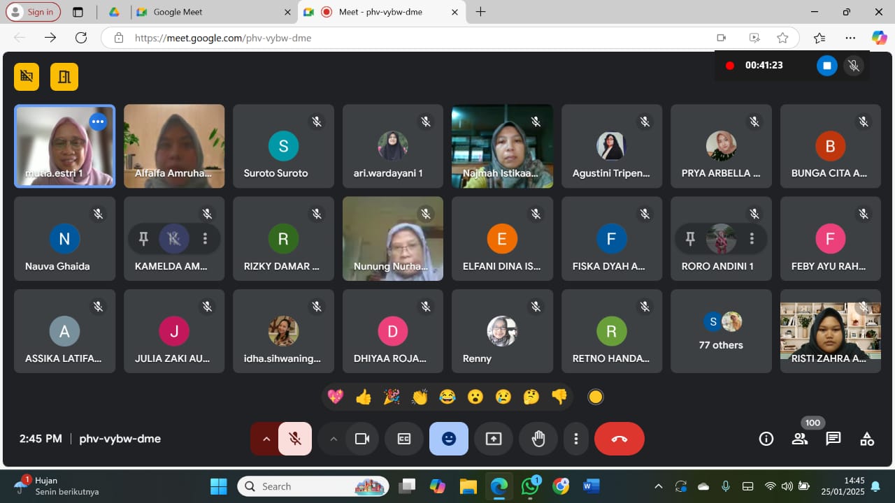Click the 77 others participant tile

click(x=721, y=331)
